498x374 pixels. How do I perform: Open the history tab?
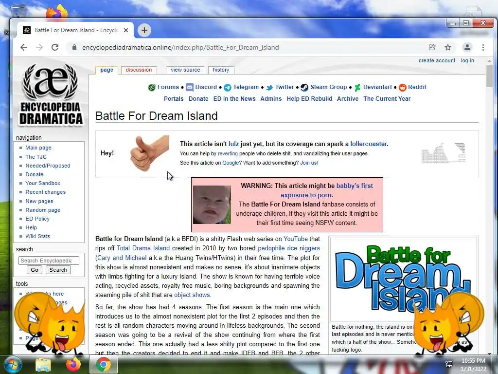pos(221,70)
